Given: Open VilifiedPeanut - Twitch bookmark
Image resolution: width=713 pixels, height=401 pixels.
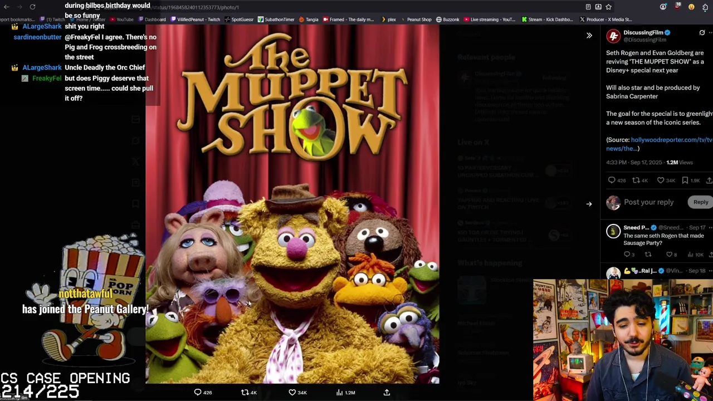Looking at the screenshot, I should (195, 19).
